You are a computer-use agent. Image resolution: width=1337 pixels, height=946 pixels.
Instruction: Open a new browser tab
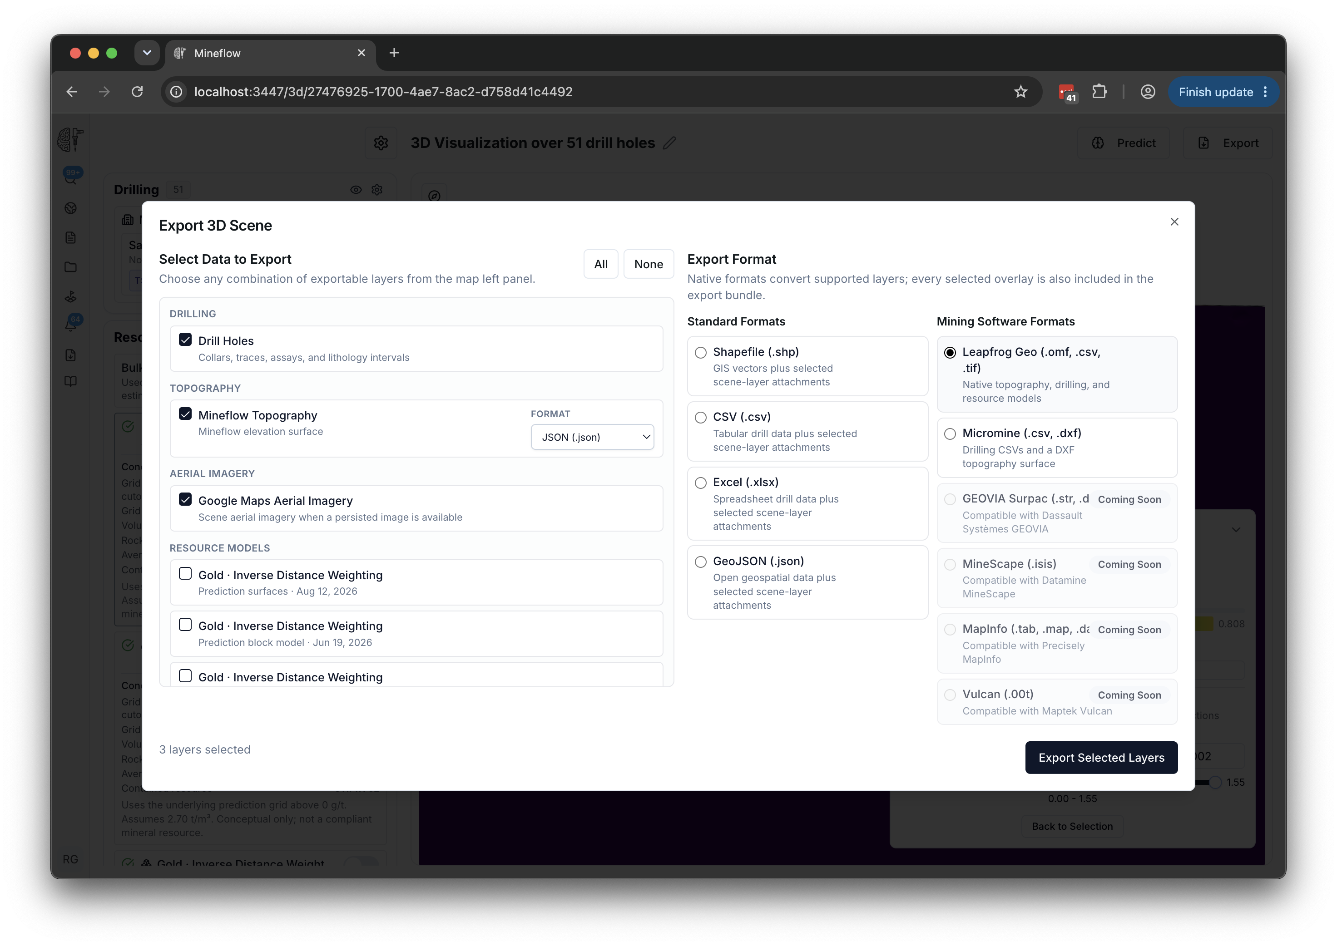click(x=394, y=53)
